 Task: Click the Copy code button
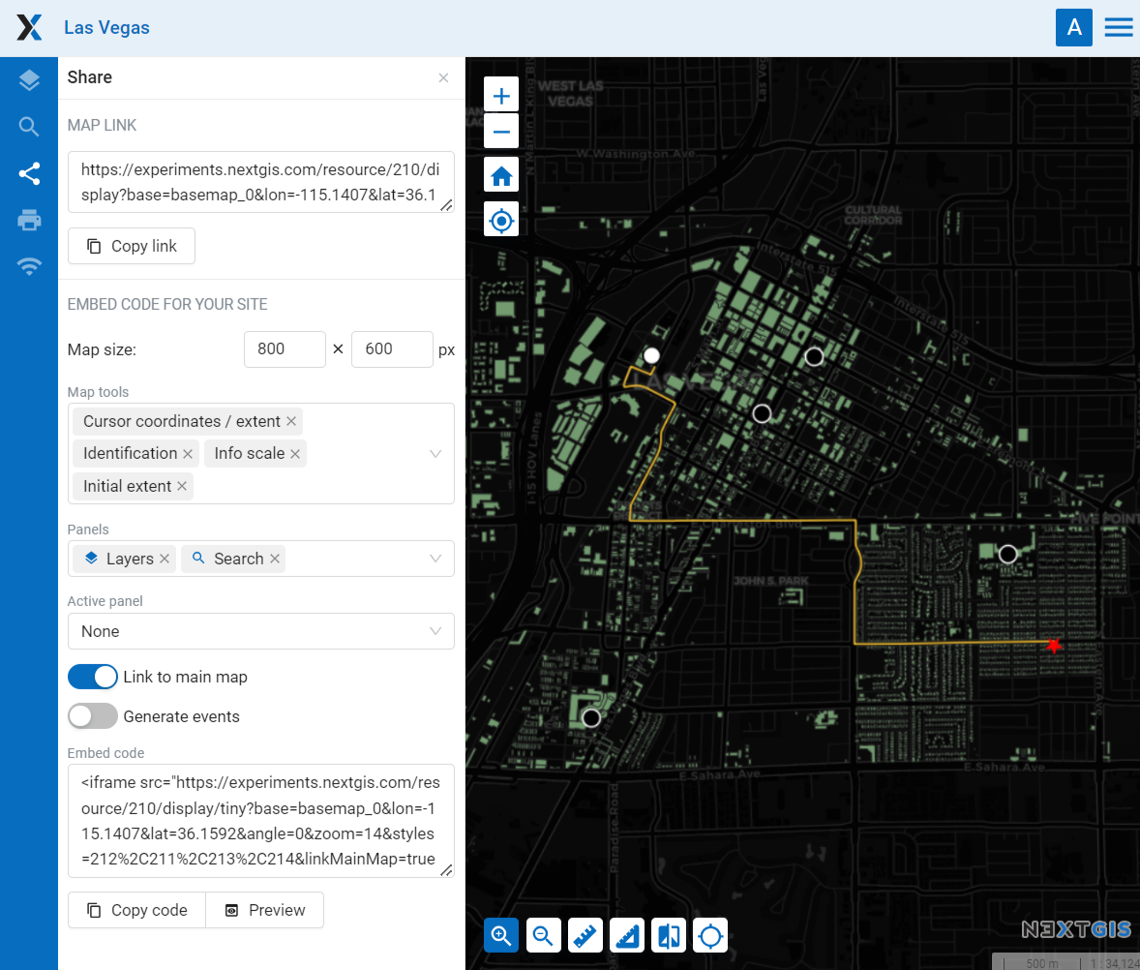[136, 910]
